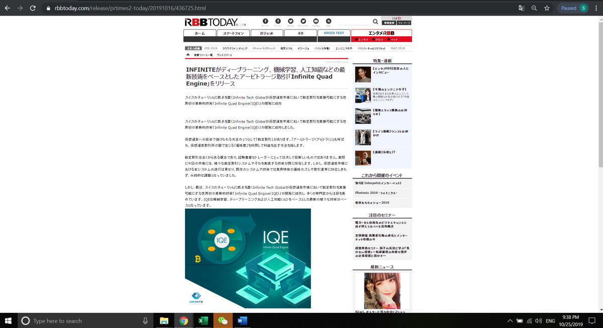Click the breadcrumb home icon

tap(188, 54)
